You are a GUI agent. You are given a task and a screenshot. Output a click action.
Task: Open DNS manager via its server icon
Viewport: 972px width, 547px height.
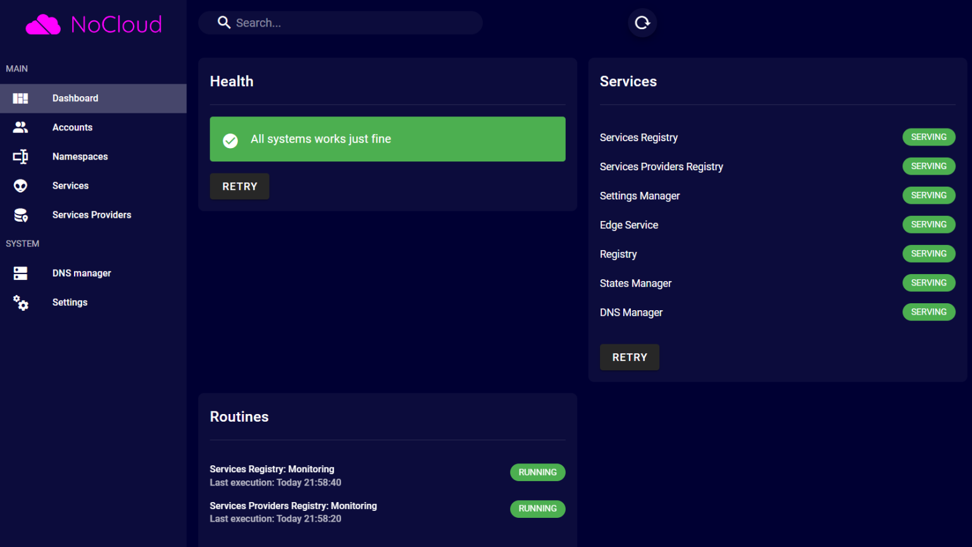(20, 273)
